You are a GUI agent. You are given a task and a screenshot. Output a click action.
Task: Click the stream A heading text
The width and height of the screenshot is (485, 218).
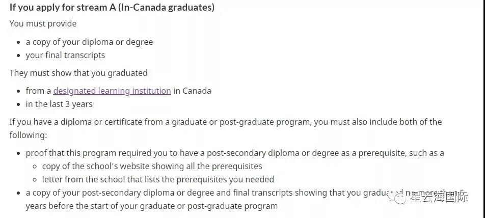pos(112,7)
